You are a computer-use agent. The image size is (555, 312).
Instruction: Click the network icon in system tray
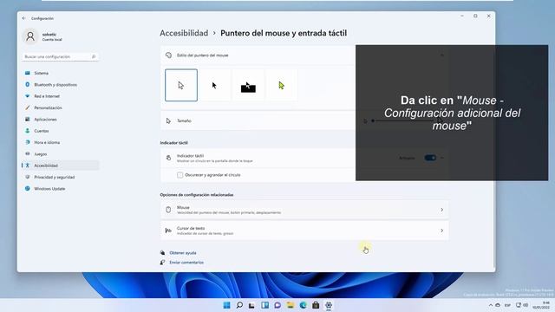click(x=519, y=305)
